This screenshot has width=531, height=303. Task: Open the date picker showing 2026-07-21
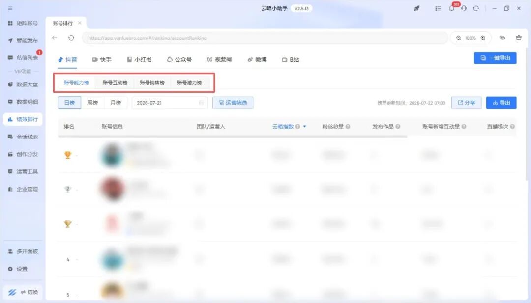pyautogui.click(x=170, y=103)
